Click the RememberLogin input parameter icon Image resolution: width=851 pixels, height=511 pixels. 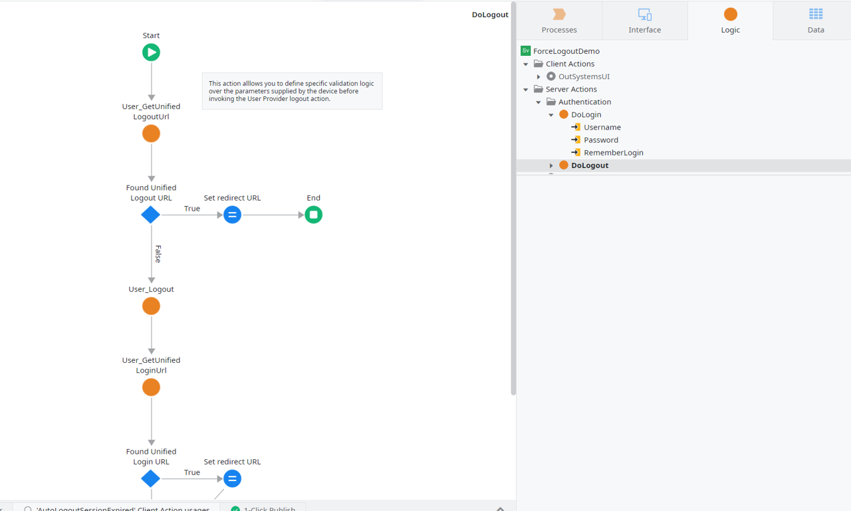tap(576, 152)
